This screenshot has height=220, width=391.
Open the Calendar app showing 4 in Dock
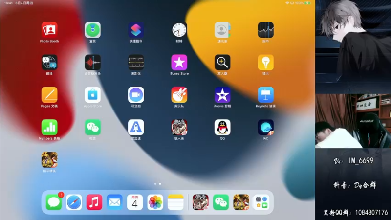coord(135,202)
